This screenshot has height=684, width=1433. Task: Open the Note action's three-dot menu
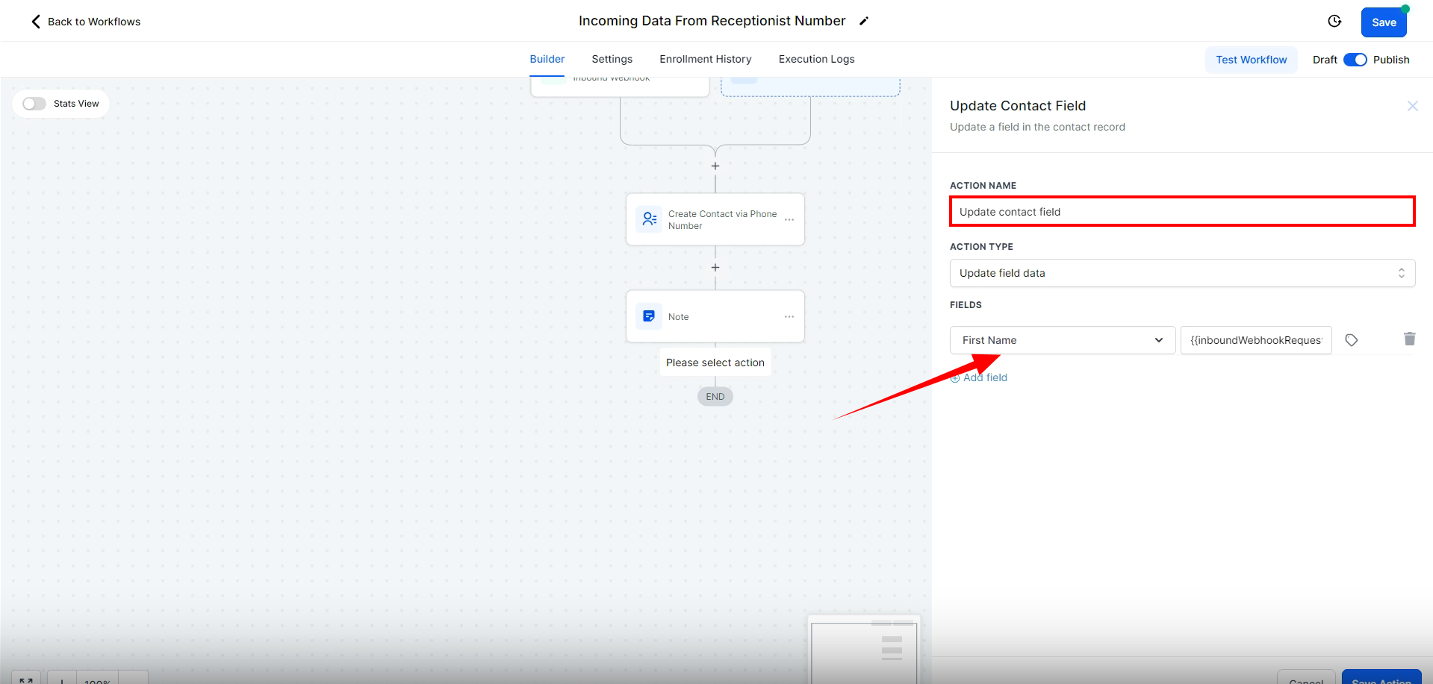coord(789,317)
